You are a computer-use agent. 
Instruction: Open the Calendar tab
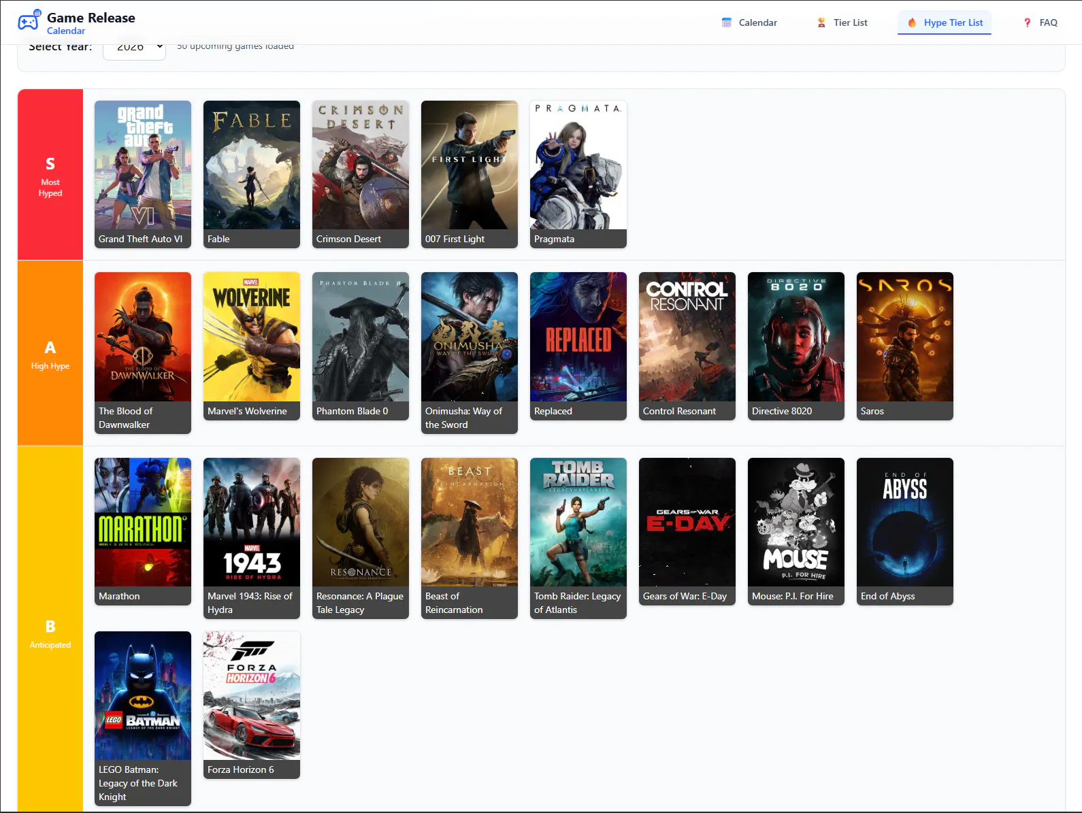tap(749, 22)
